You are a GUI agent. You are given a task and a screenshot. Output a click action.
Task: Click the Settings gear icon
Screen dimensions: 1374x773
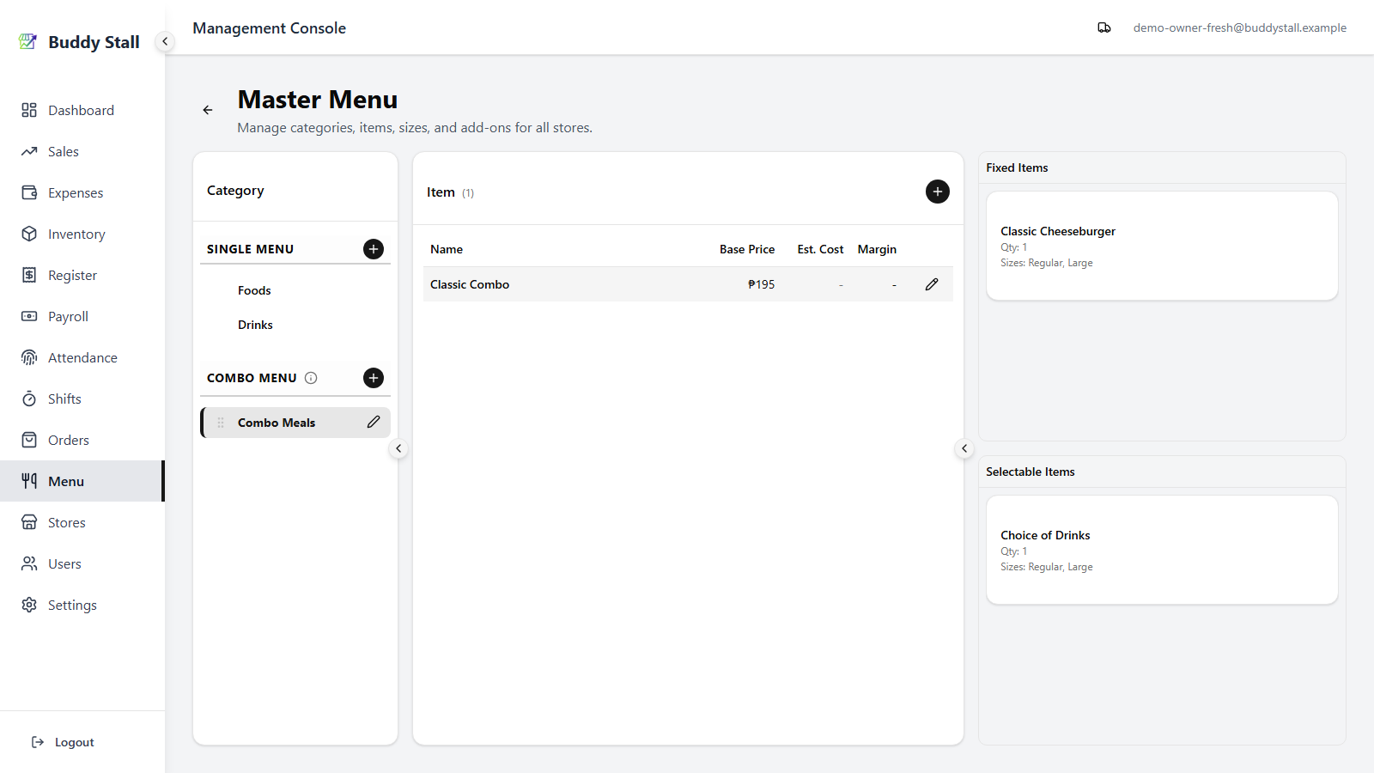point(29,605)
